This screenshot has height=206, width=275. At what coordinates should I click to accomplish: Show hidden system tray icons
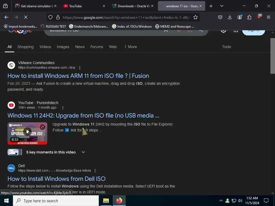[221, 201]
